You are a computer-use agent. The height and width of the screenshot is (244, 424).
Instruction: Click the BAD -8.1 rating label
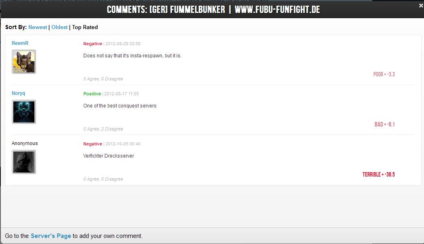(x=384, y=124)
